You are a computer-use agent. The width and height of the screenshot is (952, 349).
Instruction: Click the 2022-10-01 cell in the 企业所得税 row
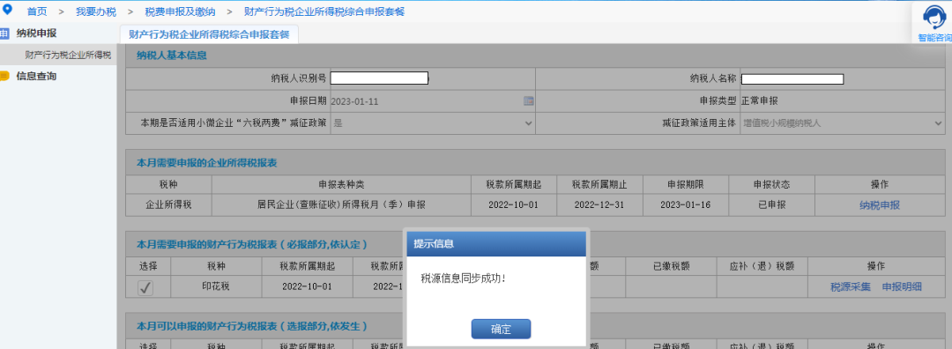513,204
